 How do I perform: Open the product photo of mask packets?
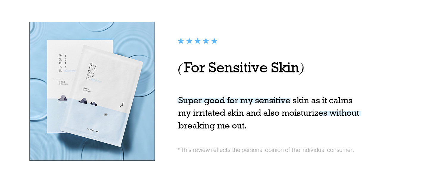point(92,91)
